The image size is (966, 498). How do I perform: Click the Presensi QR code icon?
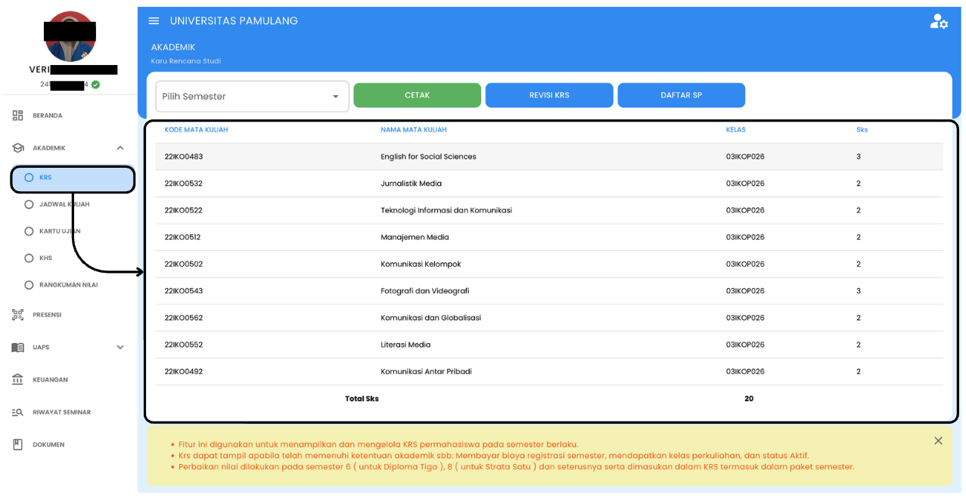coord(17,314)
